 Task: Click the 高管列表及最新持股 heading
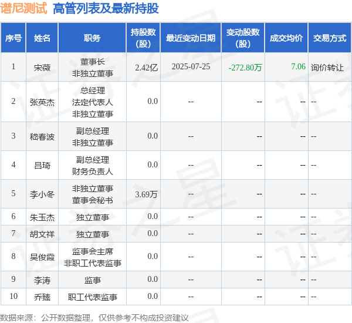point(106,9)
